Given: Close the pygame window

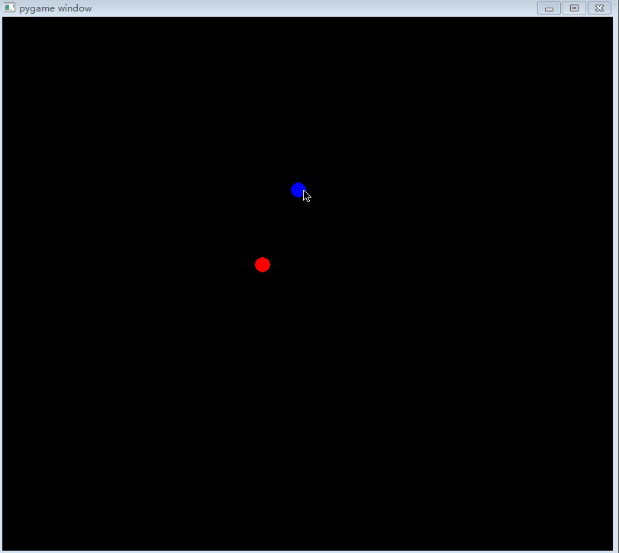Looking at the screenshot, I should point(599,8).
